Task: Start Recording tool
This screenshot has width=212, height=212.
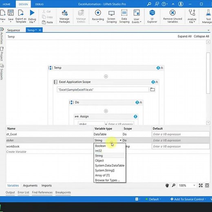Action: click(x=98, y=16)
